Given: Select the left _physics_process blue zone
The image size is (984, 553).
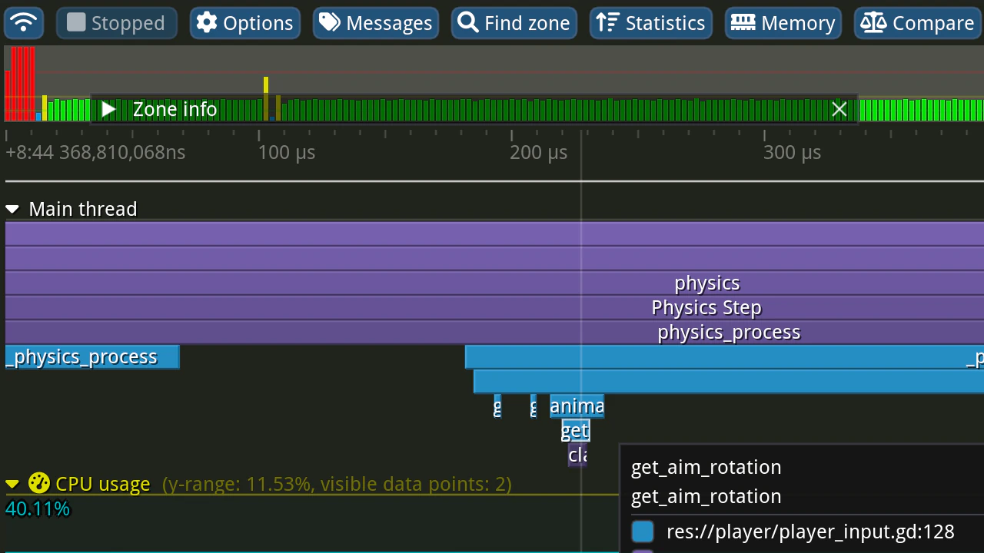Looking at the screenshot, I should click(91, 356).
